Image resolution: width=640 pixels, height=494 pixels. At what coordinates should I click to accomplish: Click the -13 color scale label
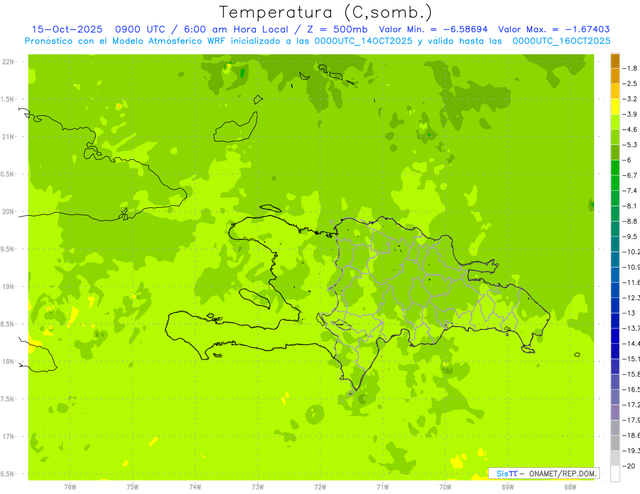629,313
